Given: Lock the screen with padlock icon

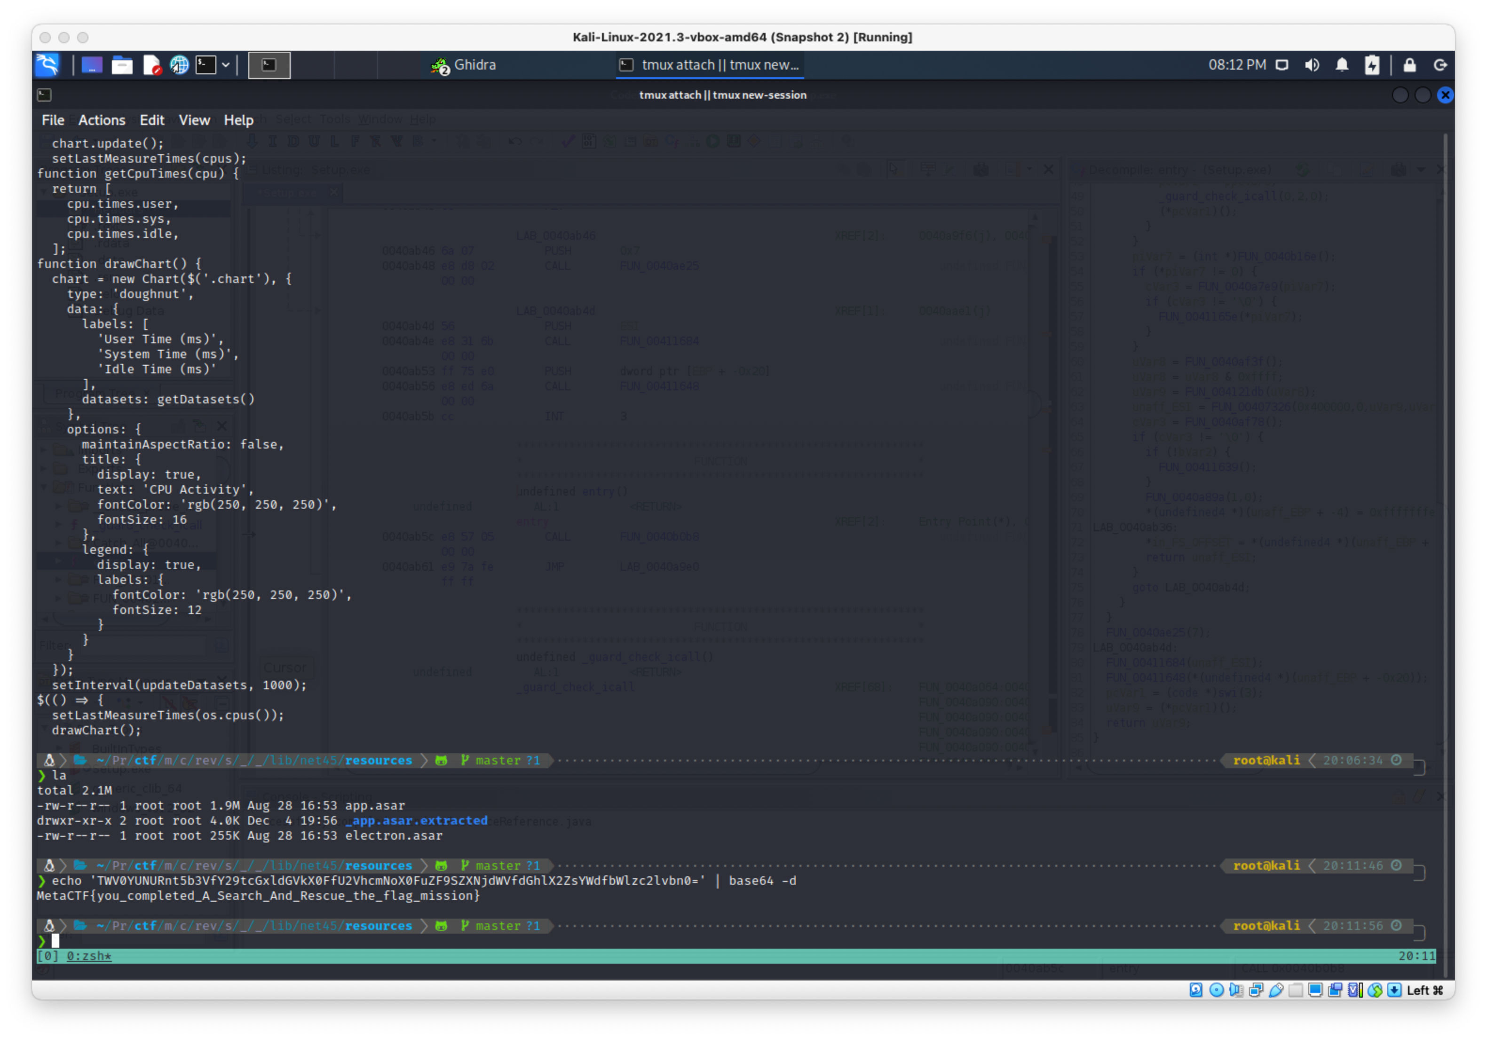Looking at the screenshot, I should [x=1409, y=65].
